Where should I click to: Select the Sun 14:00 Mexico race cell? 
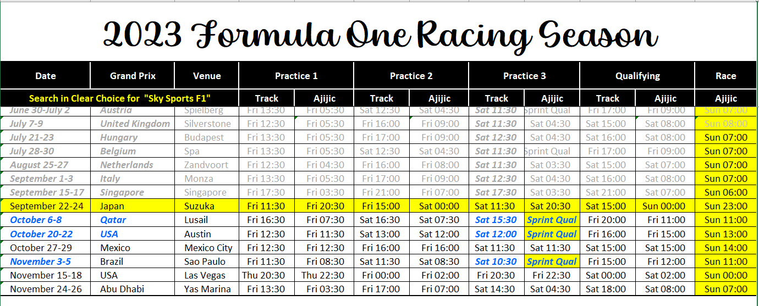[x=725, y=248]
